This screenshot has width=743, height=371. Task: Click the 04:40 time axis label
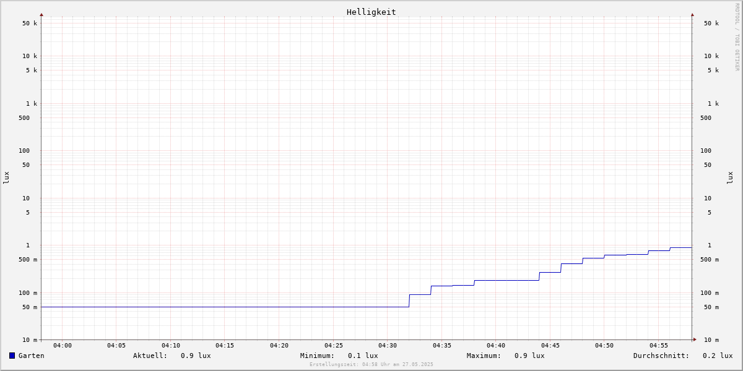(496, 346)
